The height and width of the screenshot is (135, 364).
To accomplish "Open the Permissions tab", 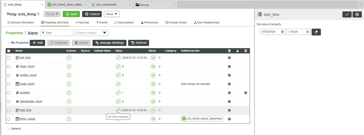I will pyautogui.click(x=150, y=22).
